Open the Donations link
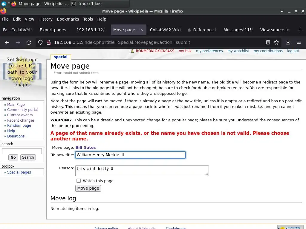The height and width of the screenshot is (229, 306). (x=16, y=136)
